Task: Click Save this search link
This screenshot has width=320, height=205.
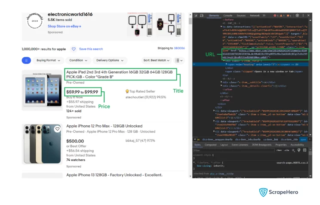Action: pos(91,49)
